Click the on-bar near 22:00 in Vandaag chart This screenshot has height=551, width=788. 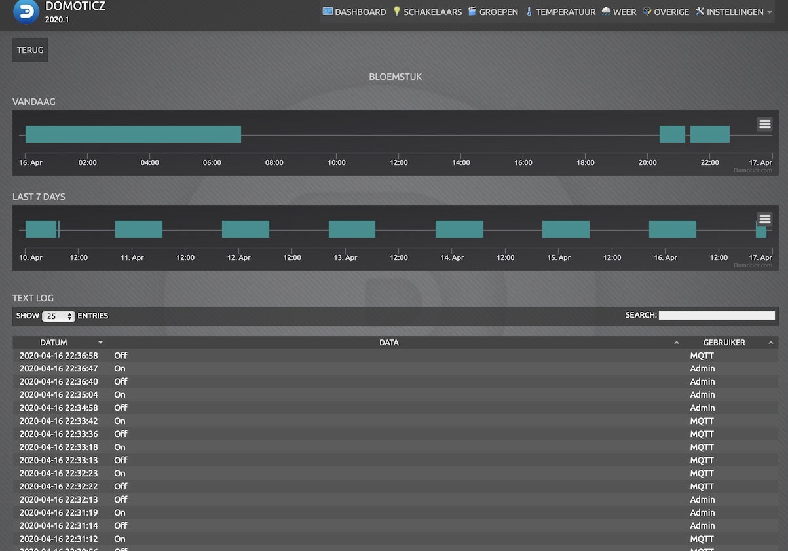coord(710,134)
